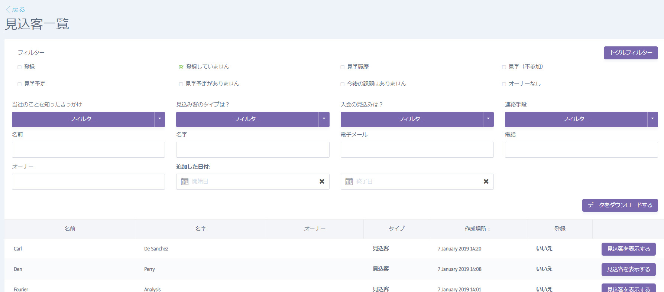The width and height of the screenshot is (664, 292).
Task: Select date 7 January 2019 14:08
Action: pos(459,269)
